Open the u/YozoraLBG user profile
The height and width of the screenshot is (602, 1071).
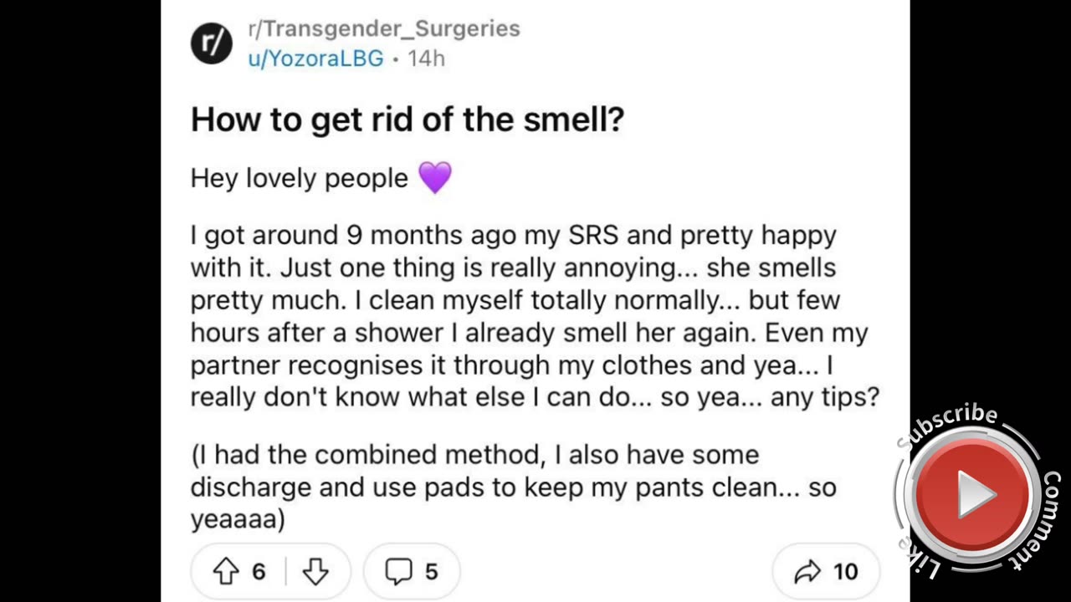315,59
